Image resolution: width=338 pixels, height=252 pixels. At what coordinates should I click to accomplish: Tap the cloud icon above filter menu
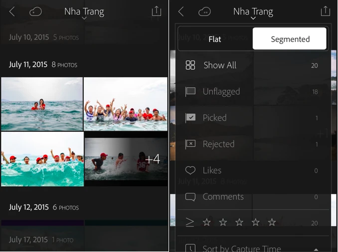(x=204, y=11)
